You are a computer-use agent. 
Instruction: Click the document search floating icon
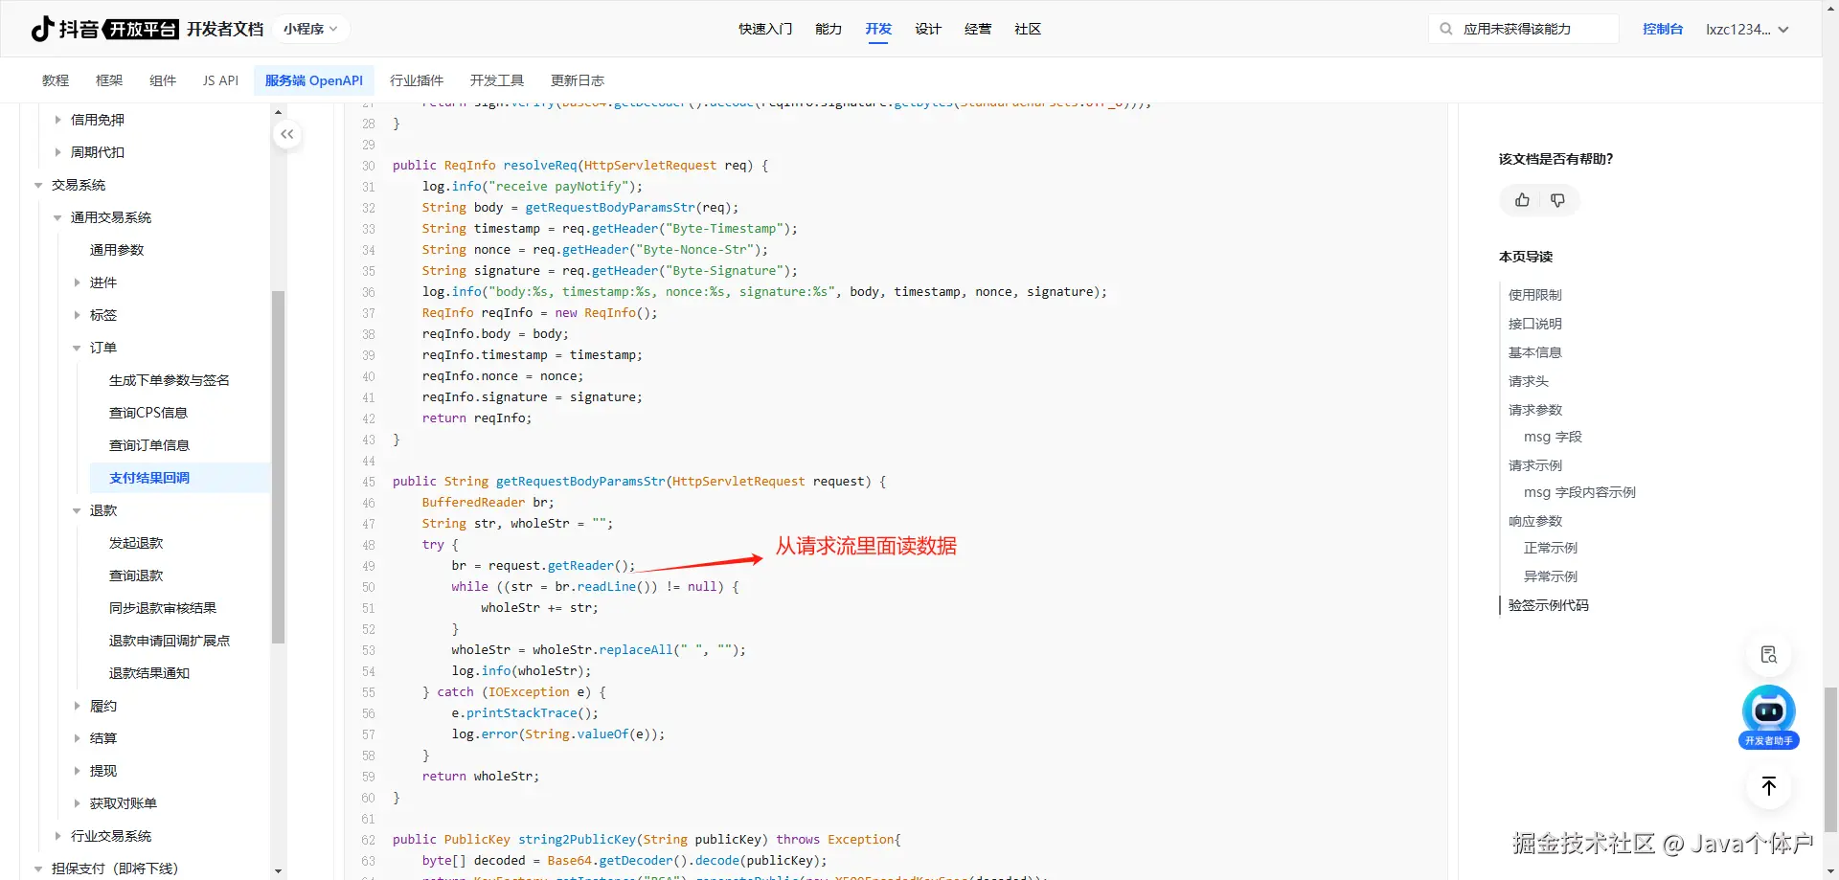click(x=1768, y=655)
